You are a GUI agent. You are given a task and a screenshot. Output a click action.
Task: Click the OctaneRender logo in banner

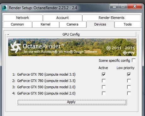pyautogui.click(x=16, y=47)
